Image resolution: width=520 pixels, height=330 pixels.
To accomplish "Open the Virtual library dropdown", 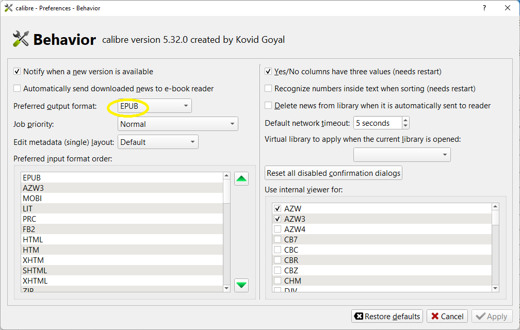I will point(402,155).
